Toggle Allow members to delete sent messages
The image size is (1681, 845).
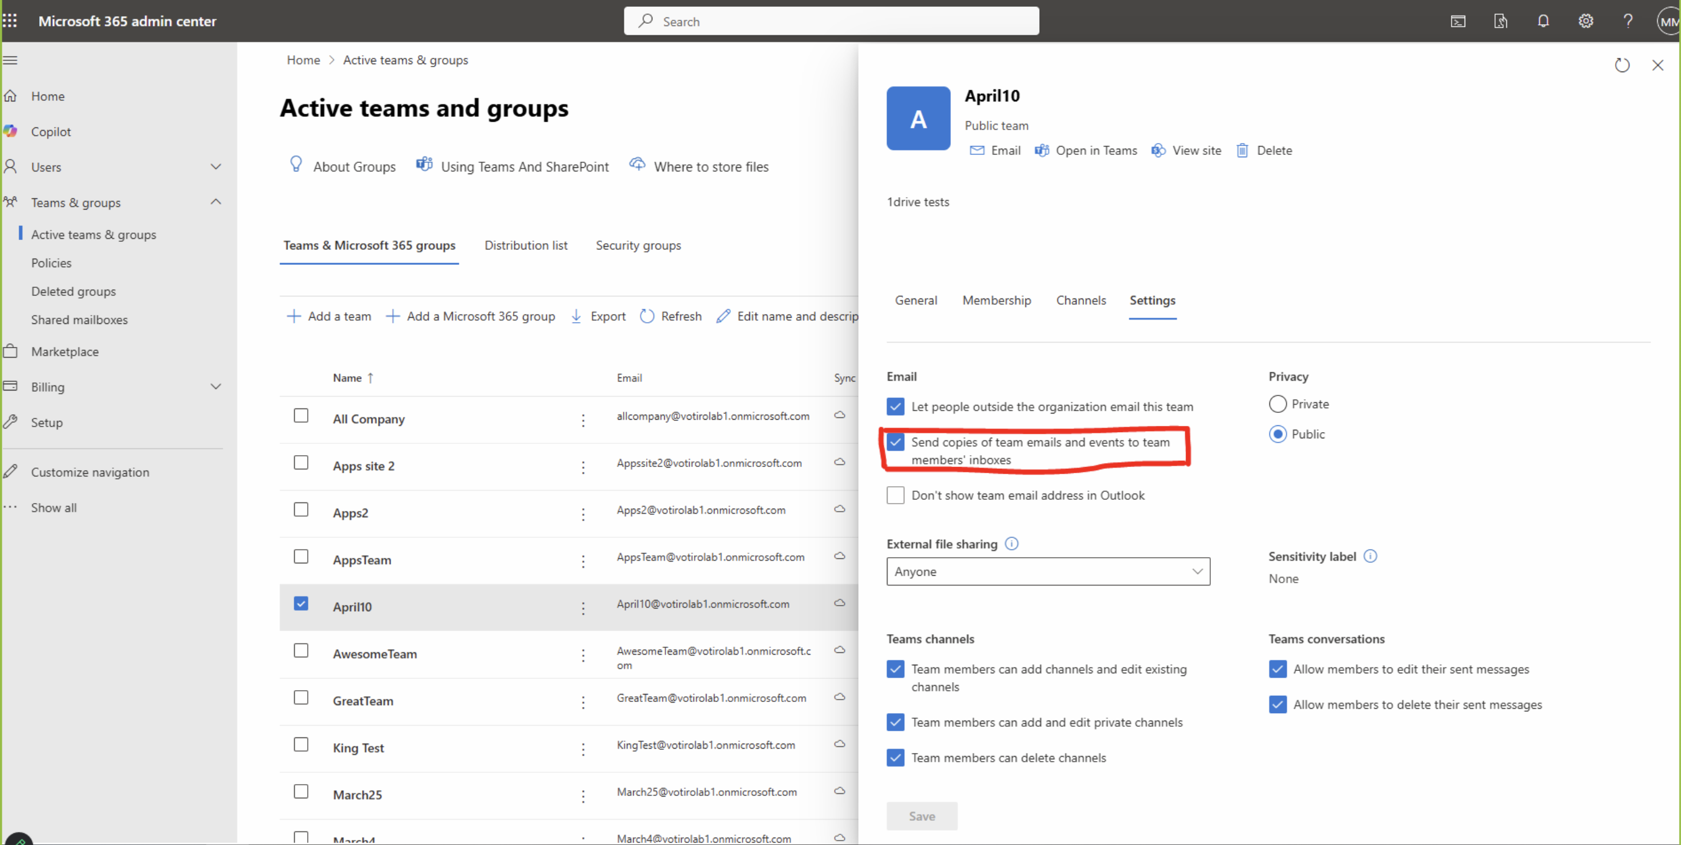1277,704
